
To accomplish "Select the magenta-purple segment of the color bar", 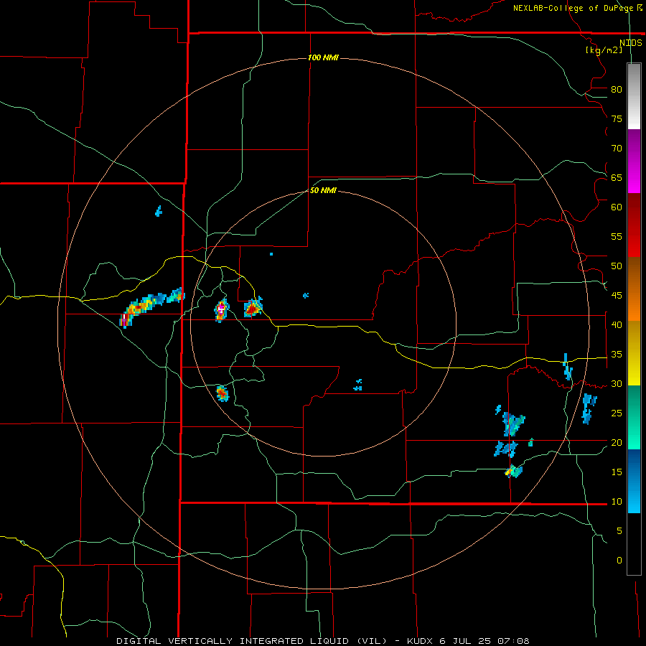I will (x=634, y=161).
